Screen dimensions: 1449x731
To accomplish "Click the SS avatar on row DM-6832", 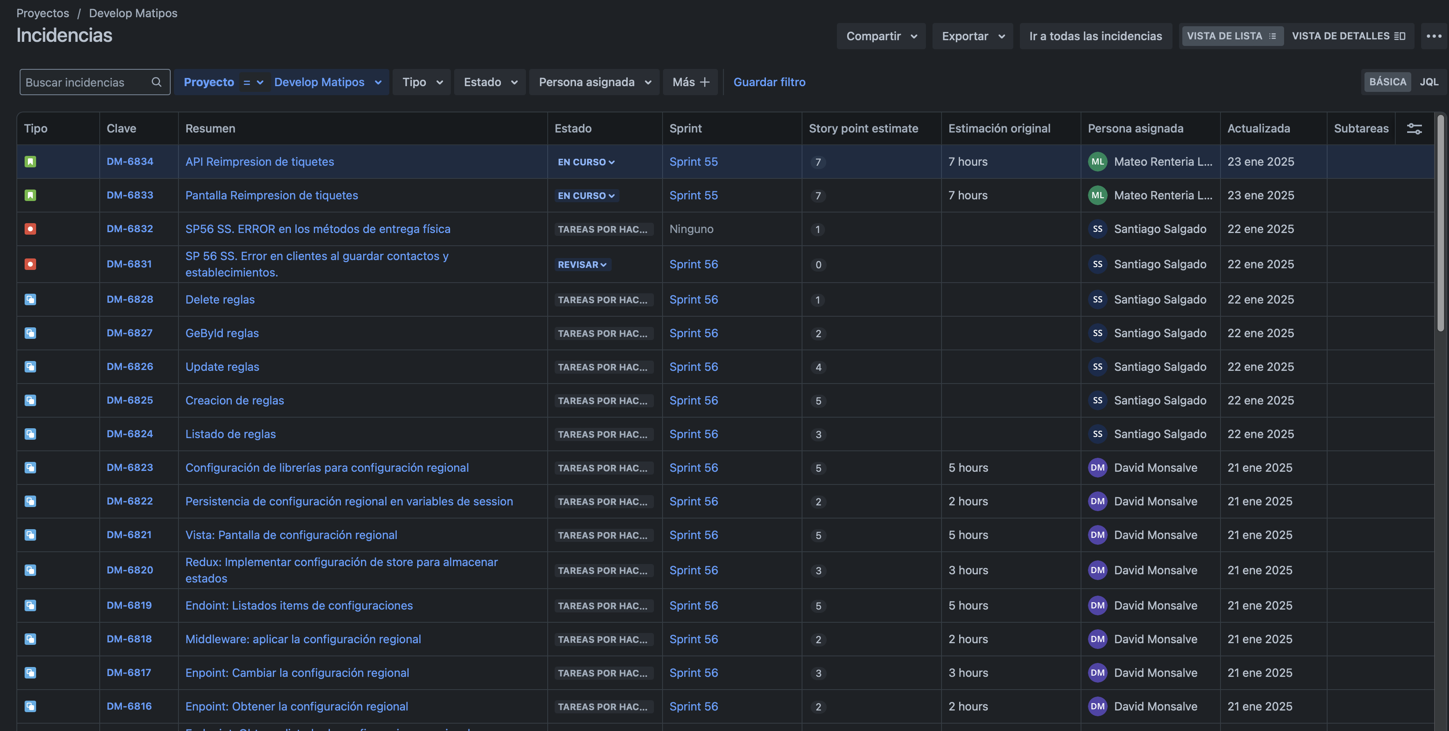I will tap(1097, 229).
